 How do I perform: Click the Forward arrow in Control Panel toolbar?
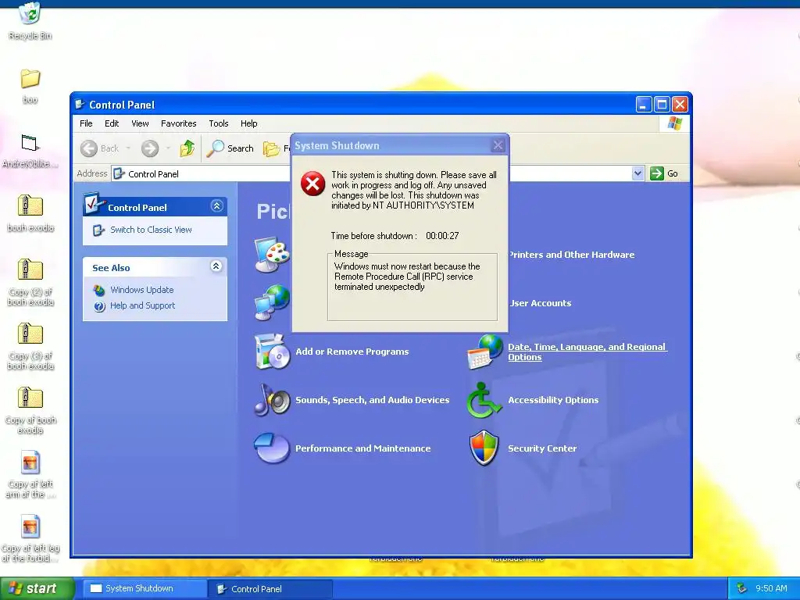tap(150, 148)
